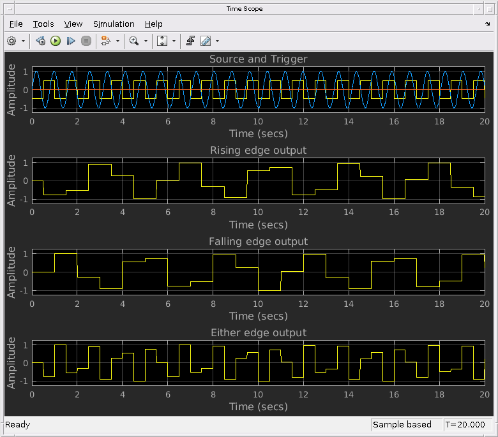Expand the Highlight Simulink Block dropdown arrow
Screen dimensions: 498x437
click(117, 41)
